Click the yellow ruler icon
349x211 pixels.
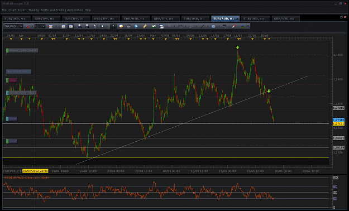point(145,26)
